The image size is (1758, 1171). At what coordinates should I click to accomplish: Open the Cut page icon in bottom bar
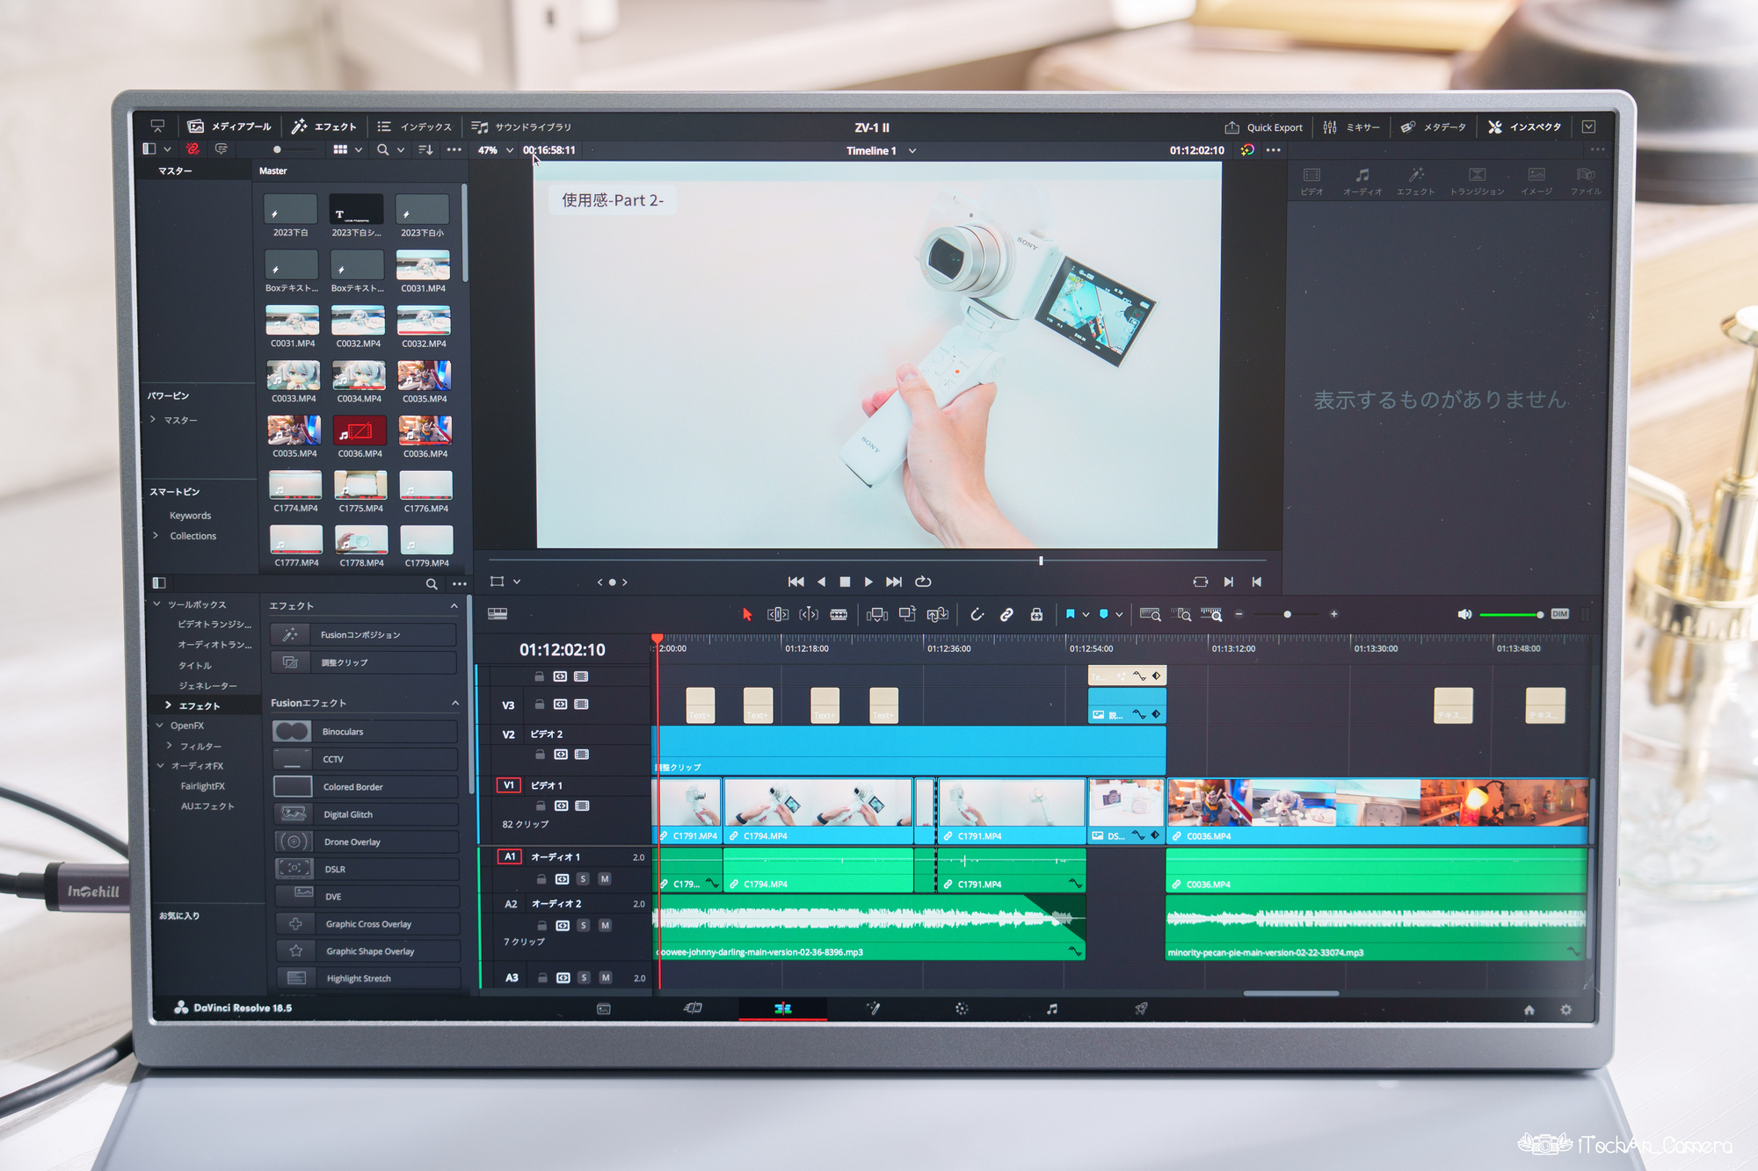pyautogui.click(x=693, y=1008)
